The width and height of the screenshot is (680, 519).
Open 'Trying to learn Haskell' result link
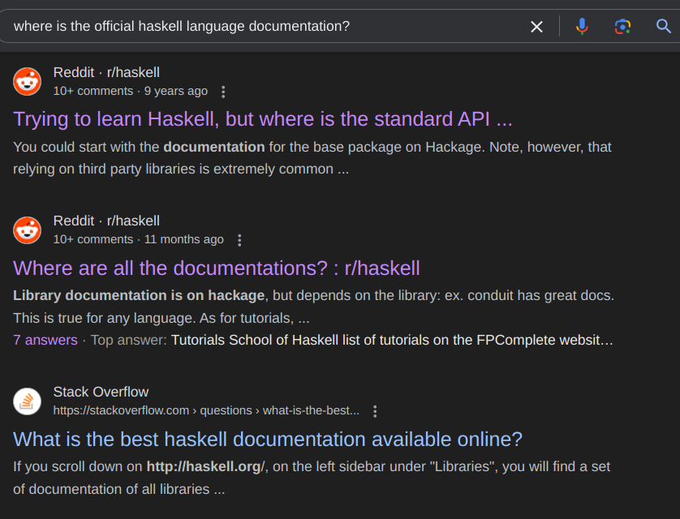pos(263,119)
